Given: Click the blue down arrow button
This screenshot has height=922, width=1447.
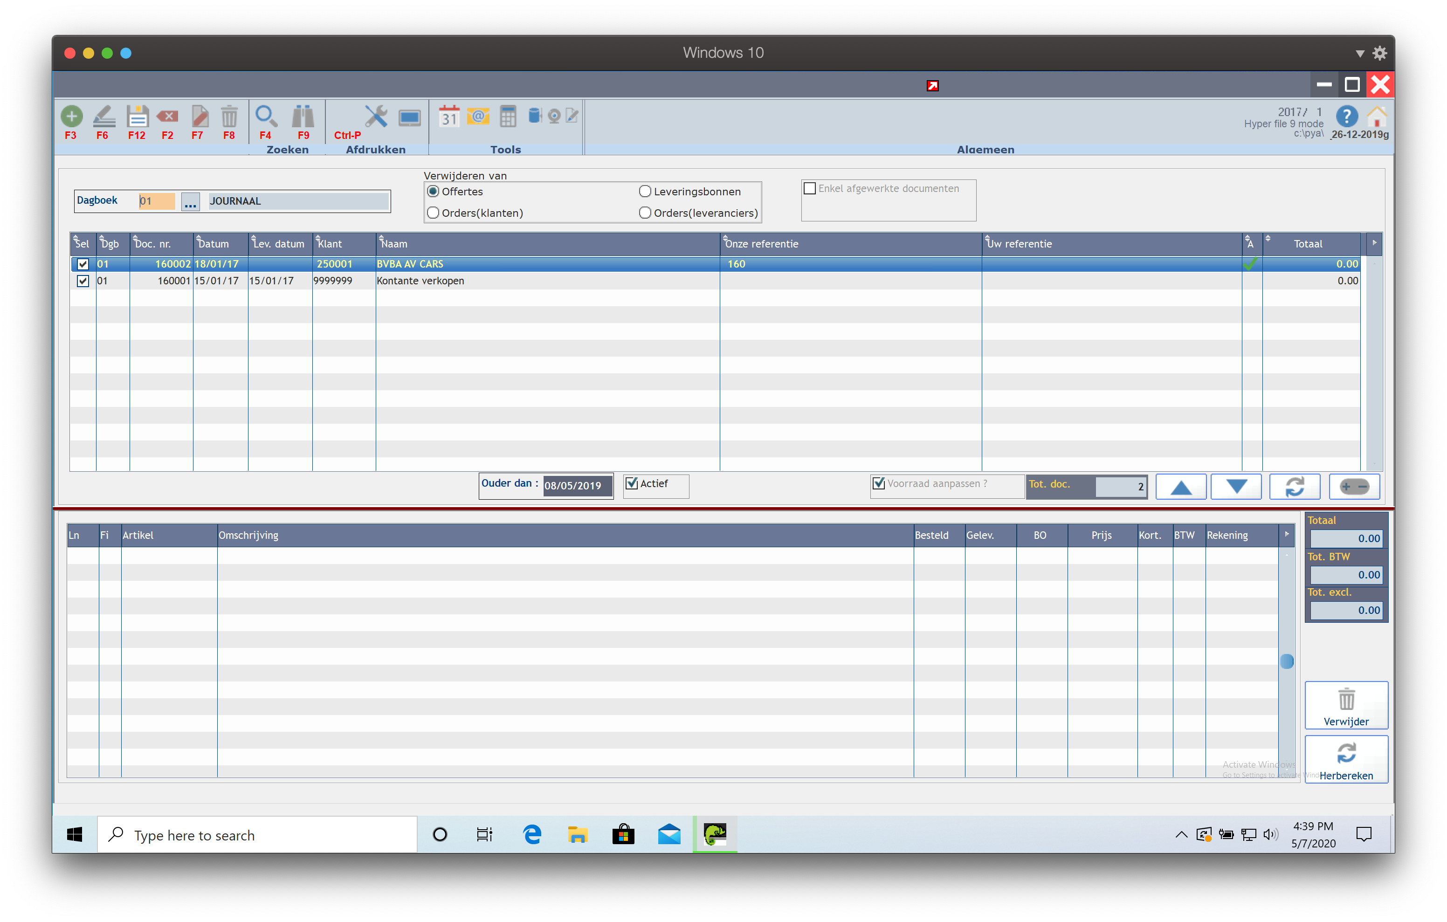Looking at the screenshot, I should coord(1235,486).
